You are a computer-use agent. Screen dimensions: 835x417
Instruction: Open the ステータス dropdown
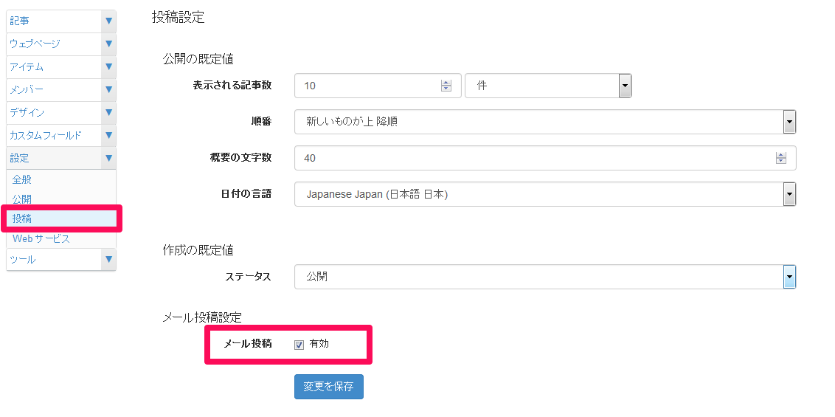[789, 277]
